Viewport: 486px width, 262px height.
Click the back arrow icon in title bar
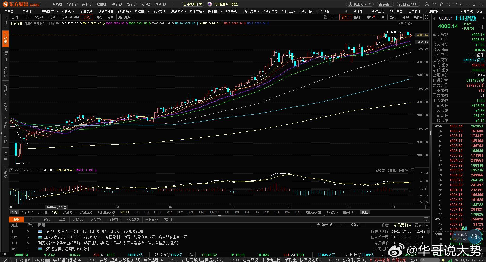click(448, 4)
